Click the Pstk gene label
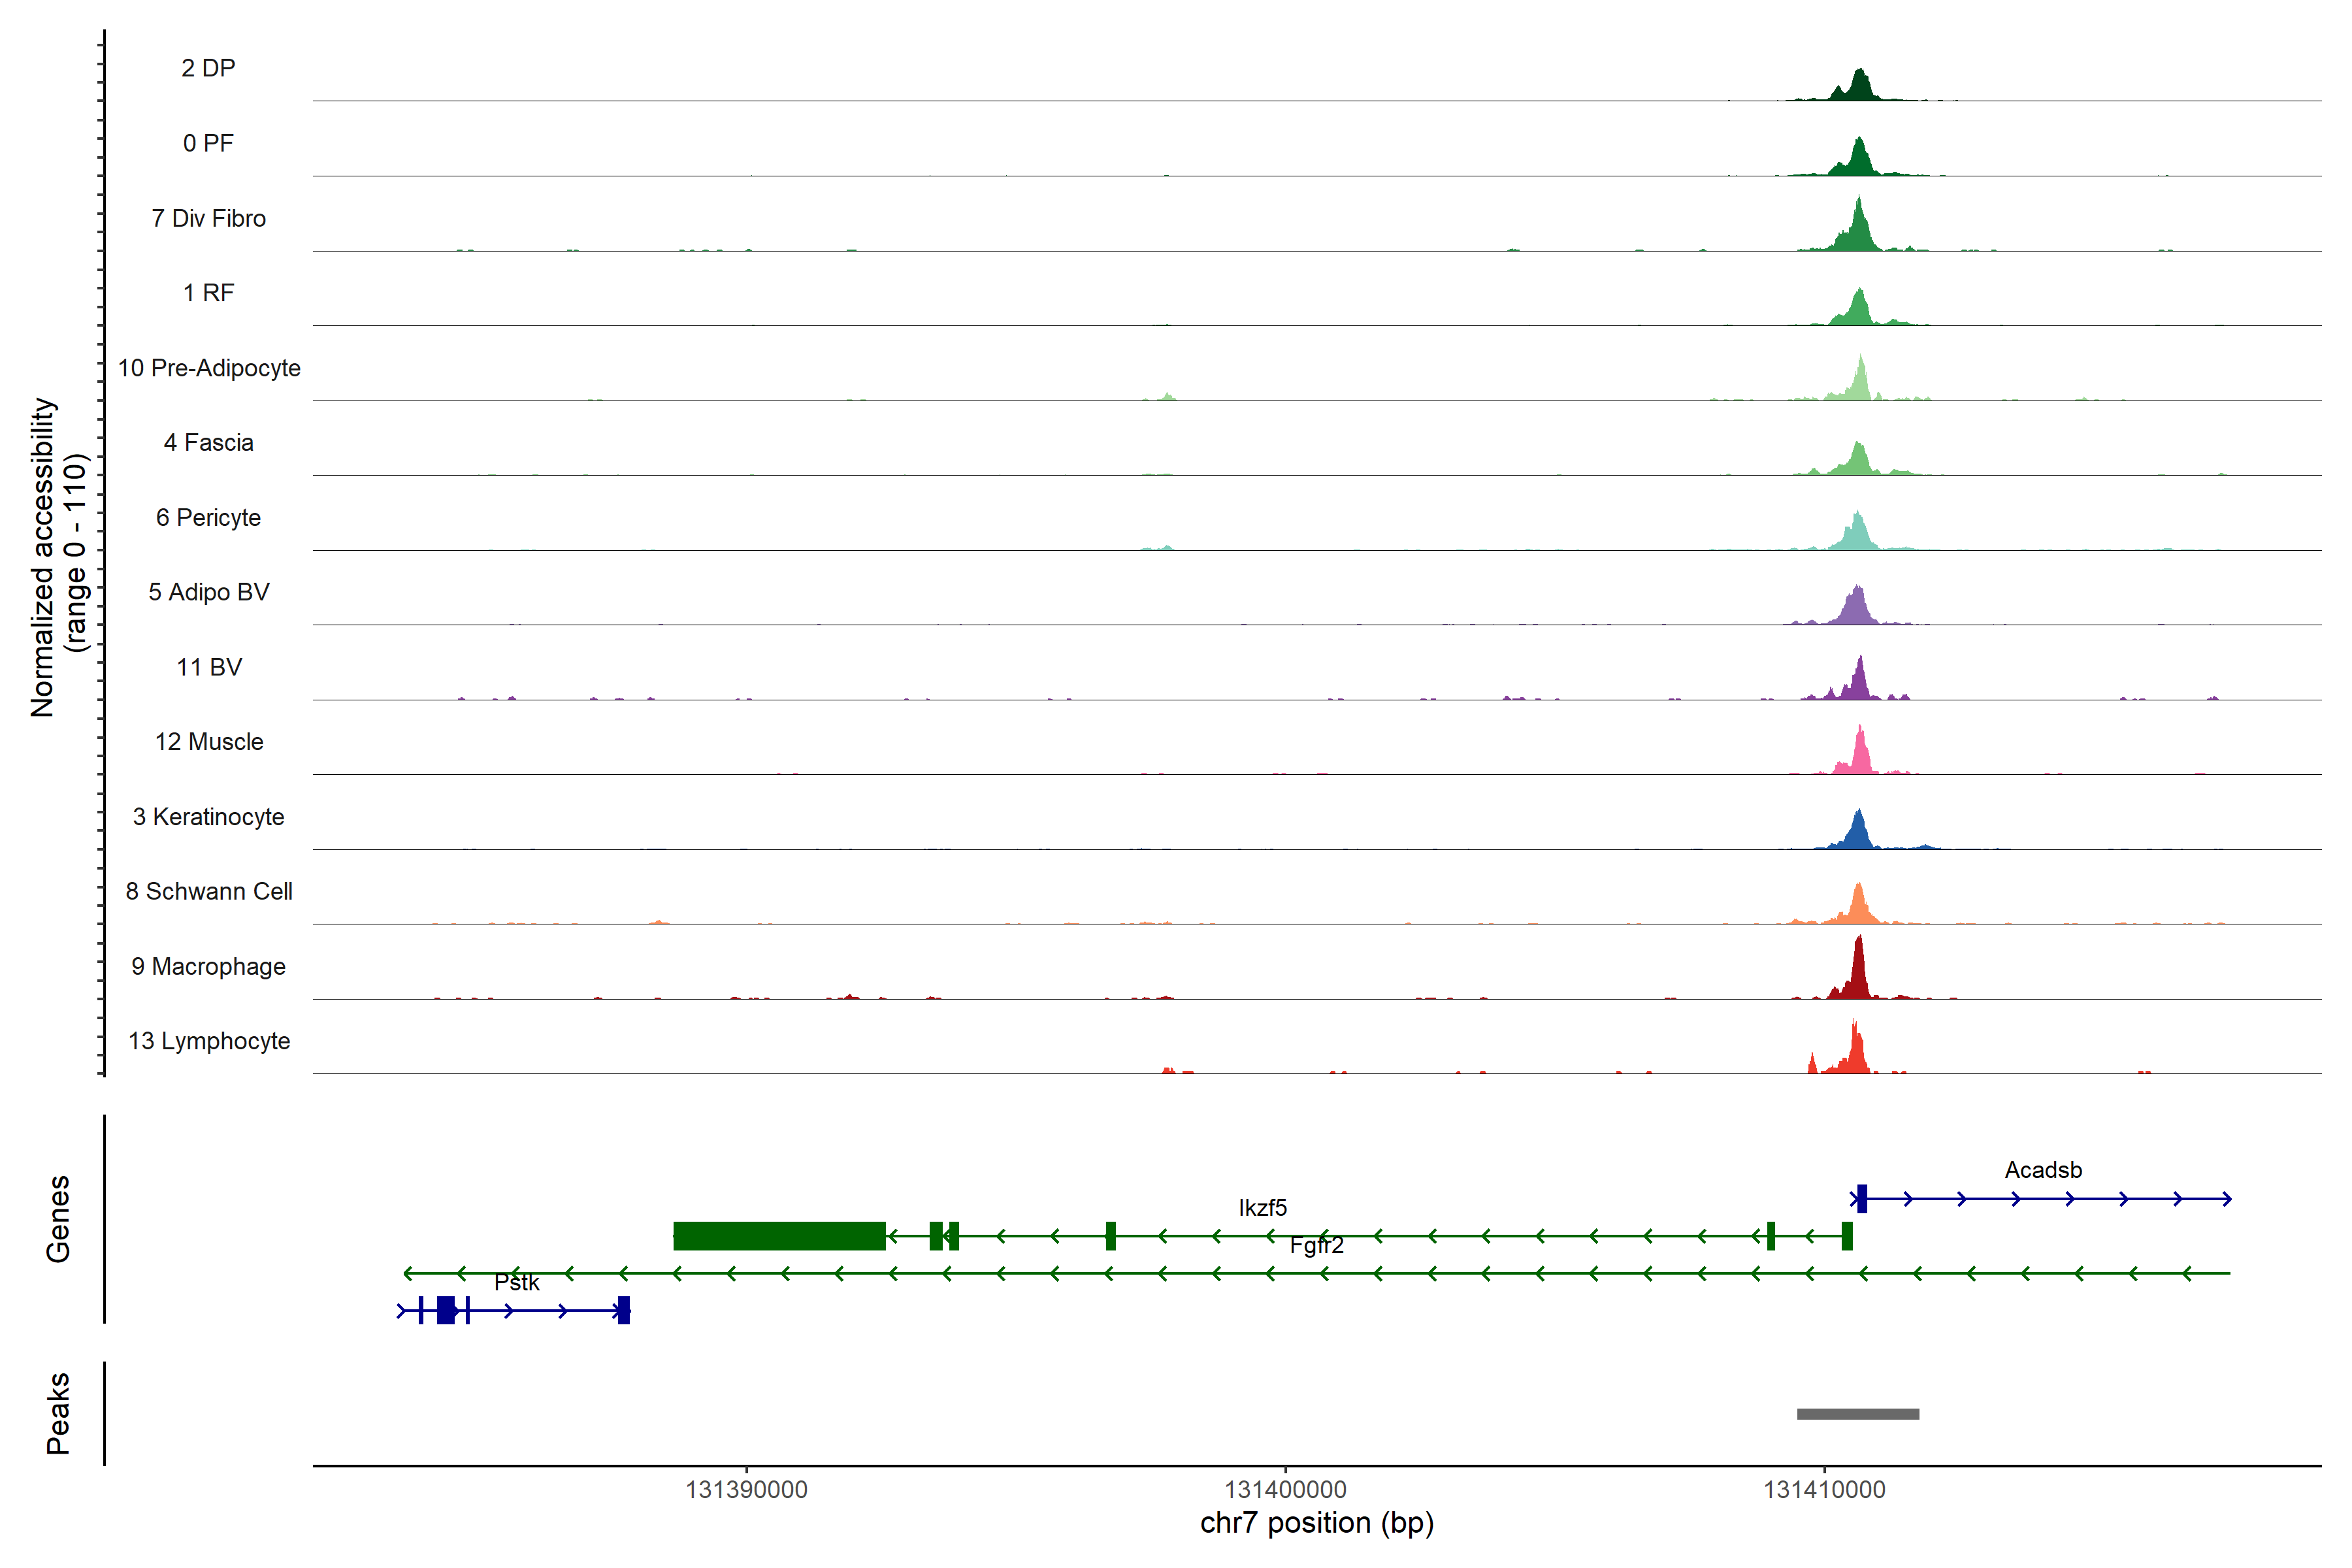This screenshot has height=1568, width=2352. [516, 1282]
